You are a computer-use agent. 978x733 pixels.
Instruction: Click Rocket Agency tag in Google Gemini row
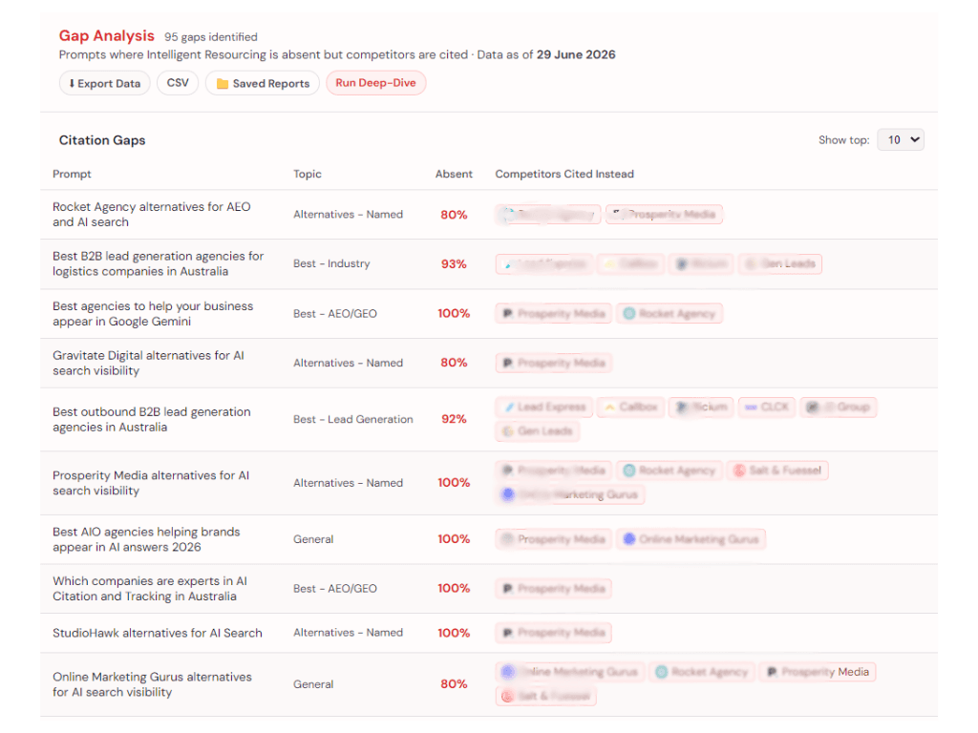click(x=670, y=313)
